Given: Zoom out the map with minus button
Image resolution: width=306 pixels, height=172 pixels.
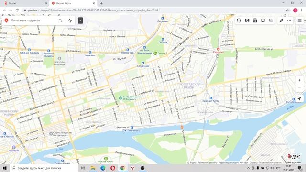Looking at the screenshot, I should click(x=299, y=88).
